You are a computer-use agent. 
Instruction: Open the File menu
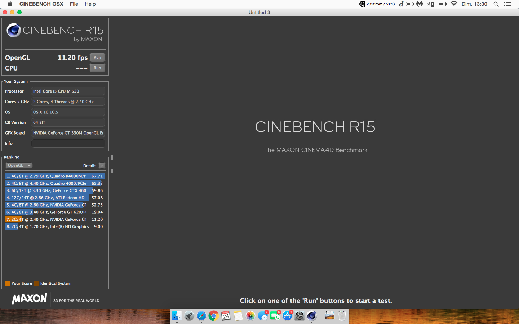(74, 4)
